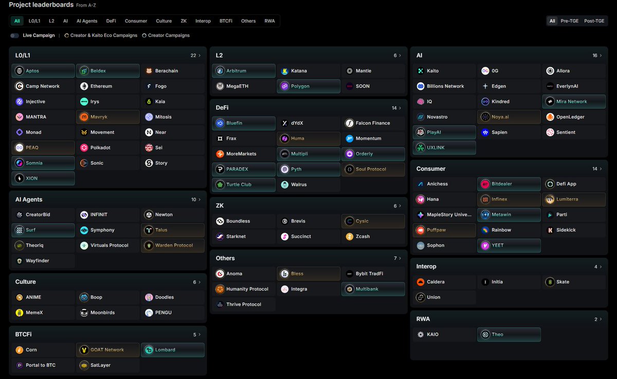Expand the Interop section chevron
Screen dimensions: 617x379
(601, 266)
